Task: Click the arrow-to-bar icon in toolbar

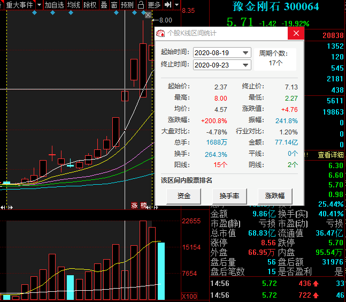Action: pos(168,5)
